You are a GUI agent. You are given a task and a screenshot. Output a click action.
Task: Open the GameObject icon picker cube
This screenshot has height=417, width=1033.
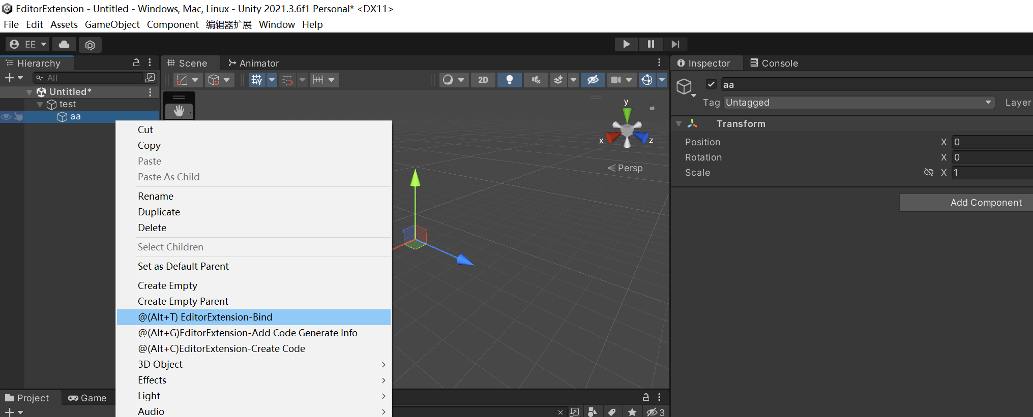[x=685, y=87]
